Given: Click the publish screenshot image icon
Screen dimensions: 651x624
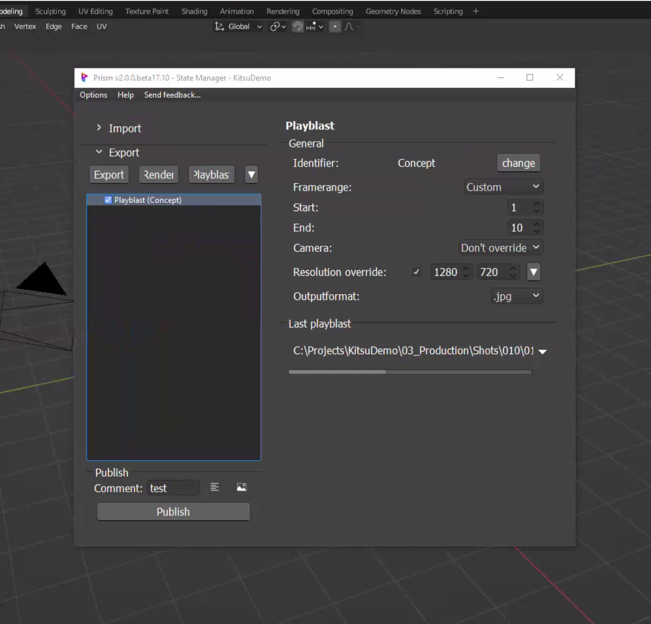Looking at the screenshot, I should [x=241, y=488].
